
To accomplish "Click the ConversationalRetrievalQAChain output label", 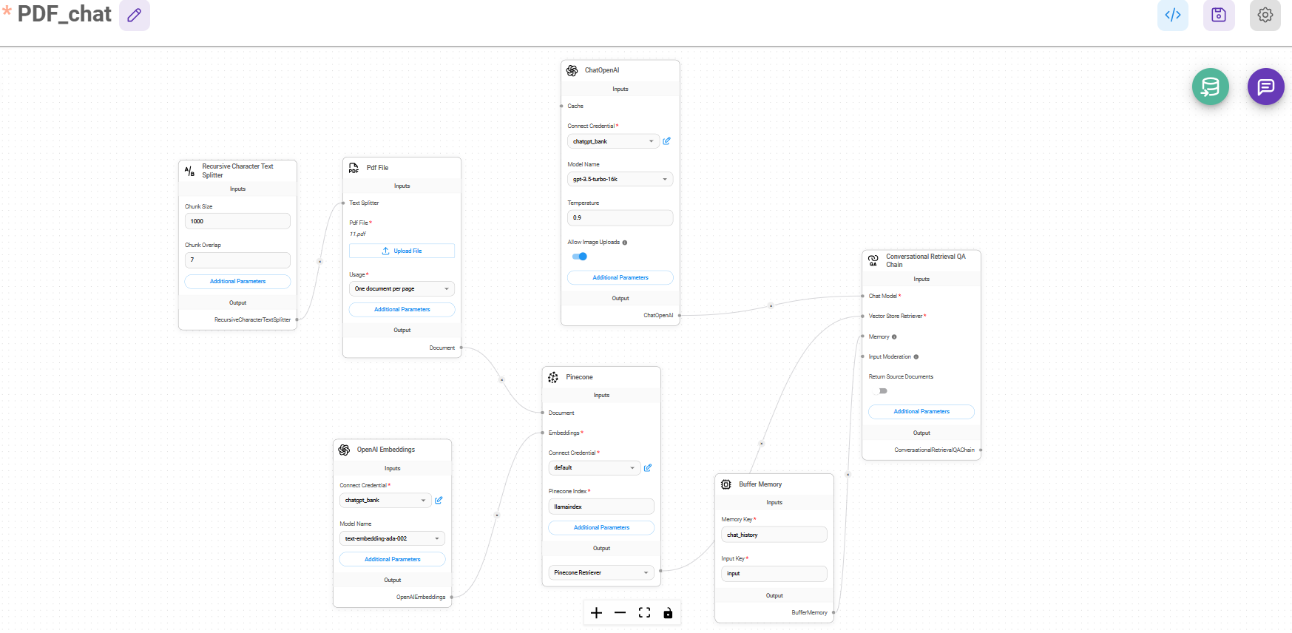I will 934,450.
